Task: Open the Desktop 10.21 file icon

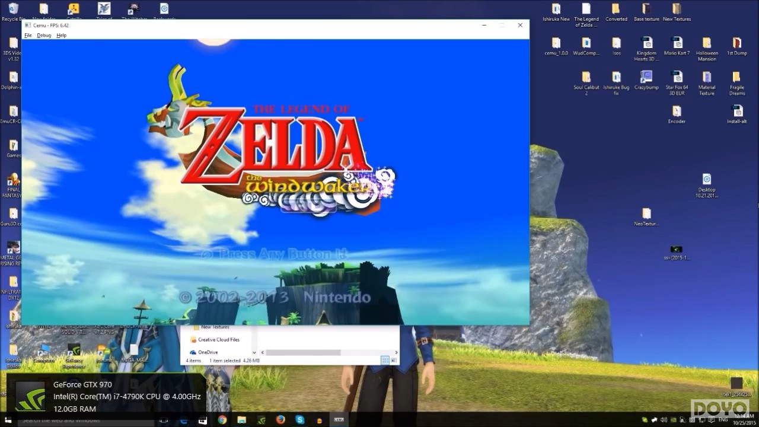Action: tap(706, 186)
